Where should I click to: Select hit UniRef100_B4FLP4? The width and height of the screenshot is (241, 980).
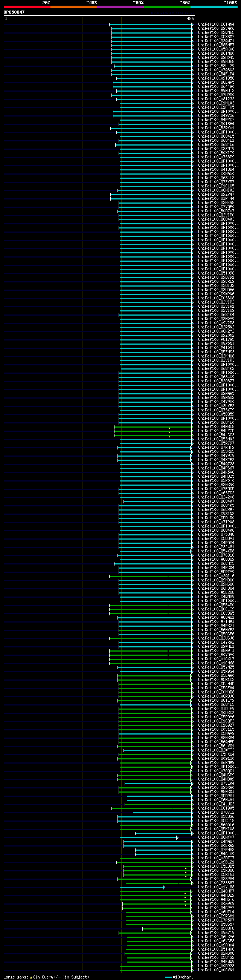coord(216,74)
